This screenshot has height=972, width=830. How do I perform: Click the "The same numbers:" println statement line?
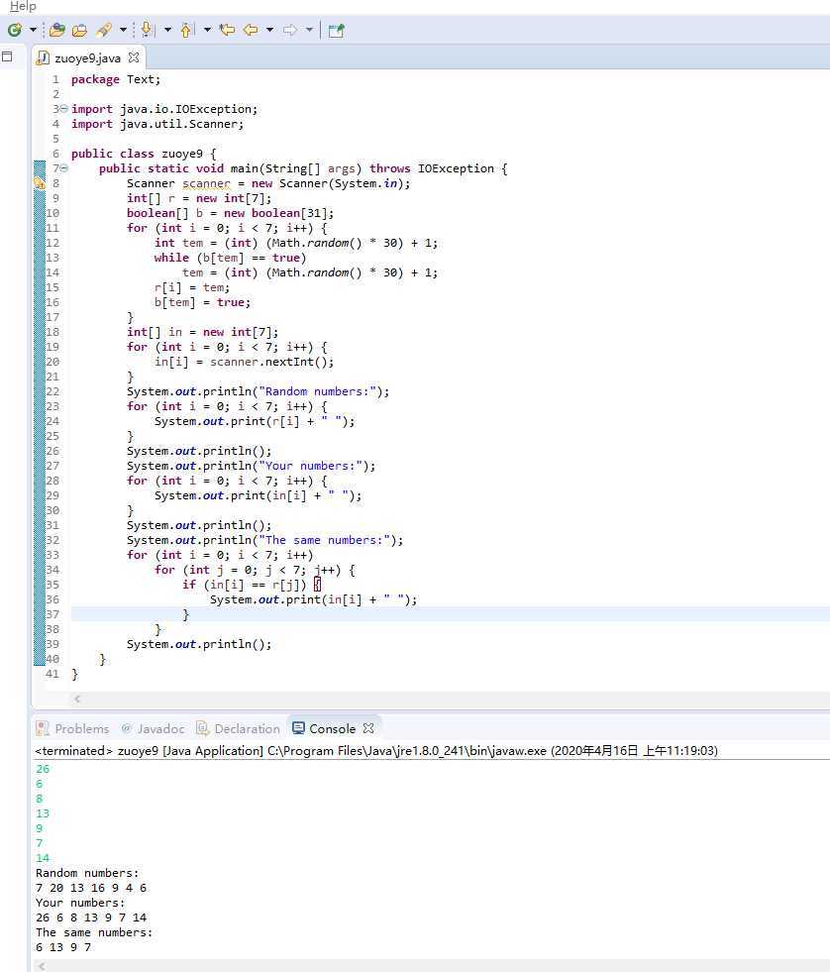tap(264, 541)
